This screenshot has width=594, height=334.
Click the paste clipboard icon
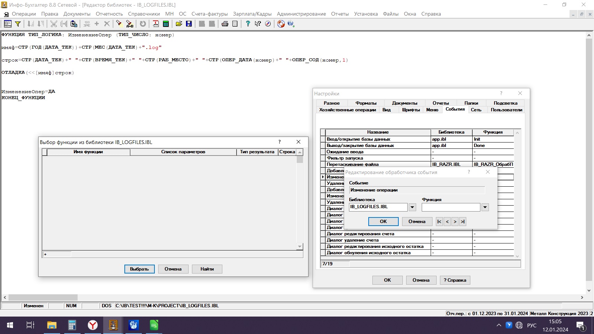click(74, 24)
